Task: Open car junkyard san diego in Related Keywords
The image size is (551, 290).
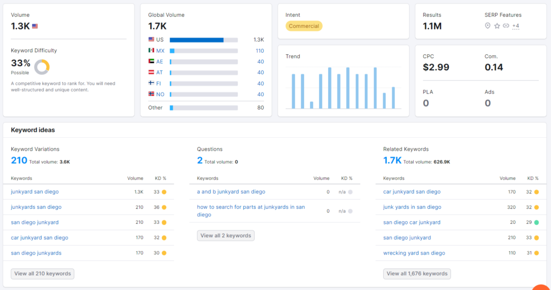Action: point(412,192)
